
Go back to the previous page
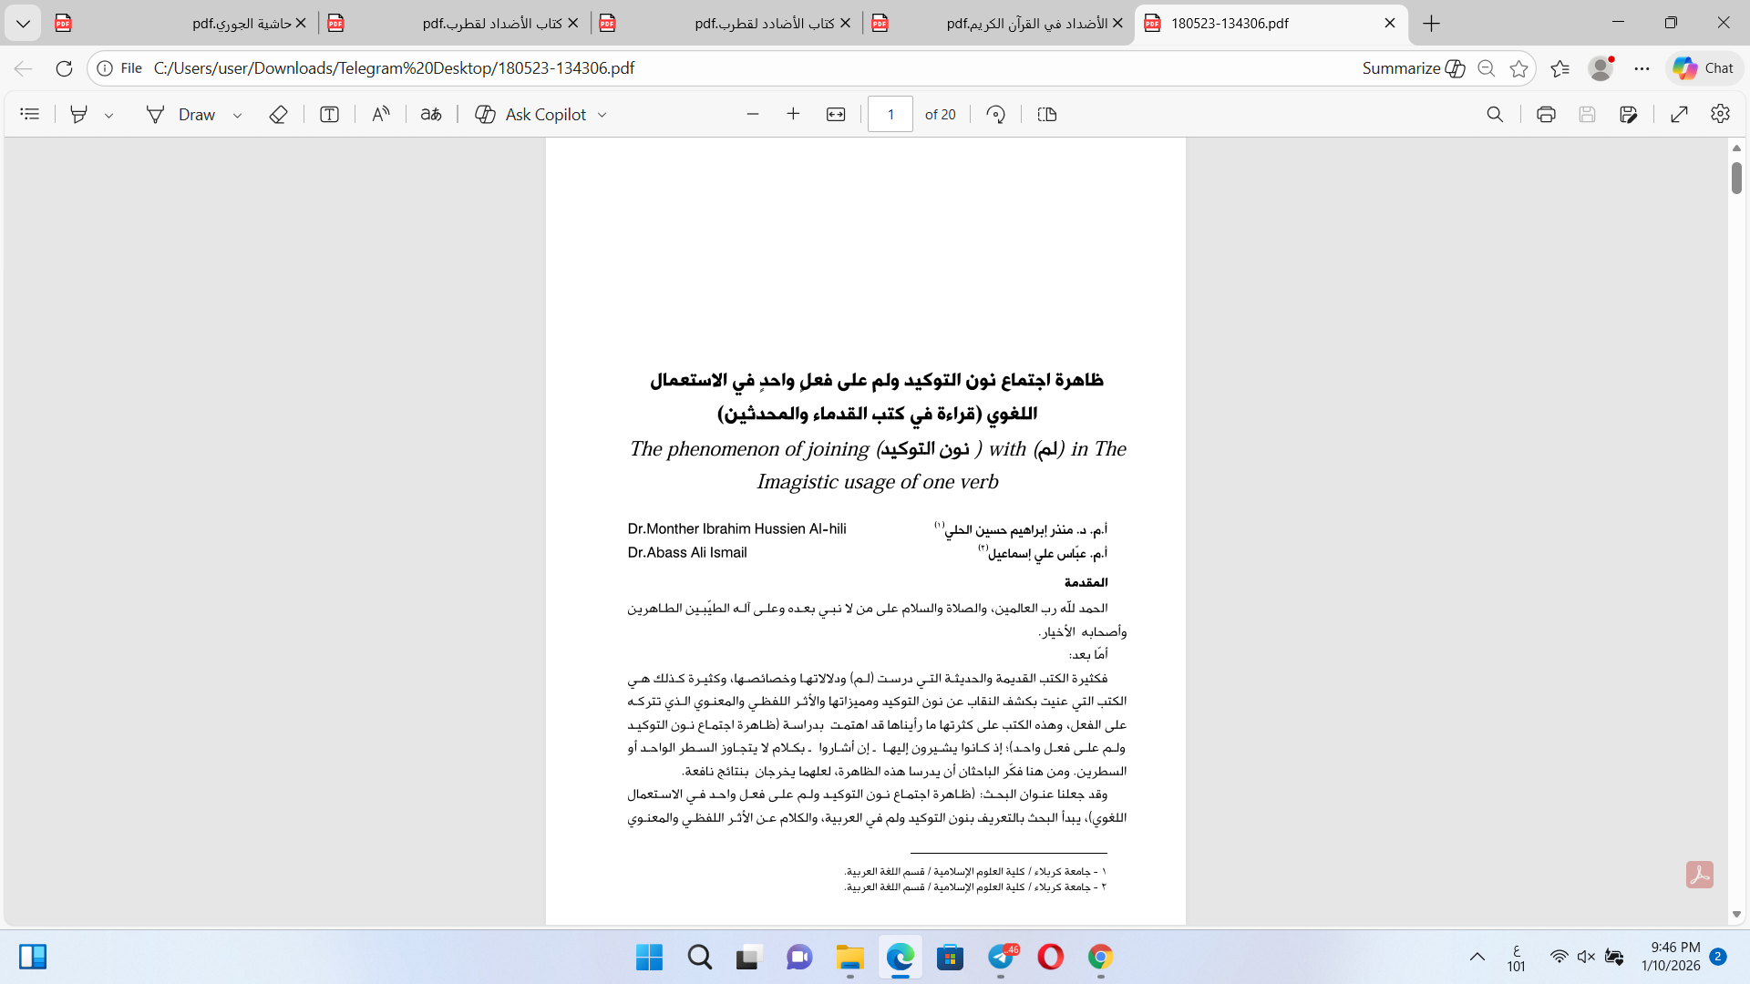pyautogui.click(x=24, y=68)
